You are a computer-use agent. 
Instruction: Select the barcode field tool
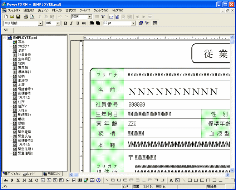(80, 180)
